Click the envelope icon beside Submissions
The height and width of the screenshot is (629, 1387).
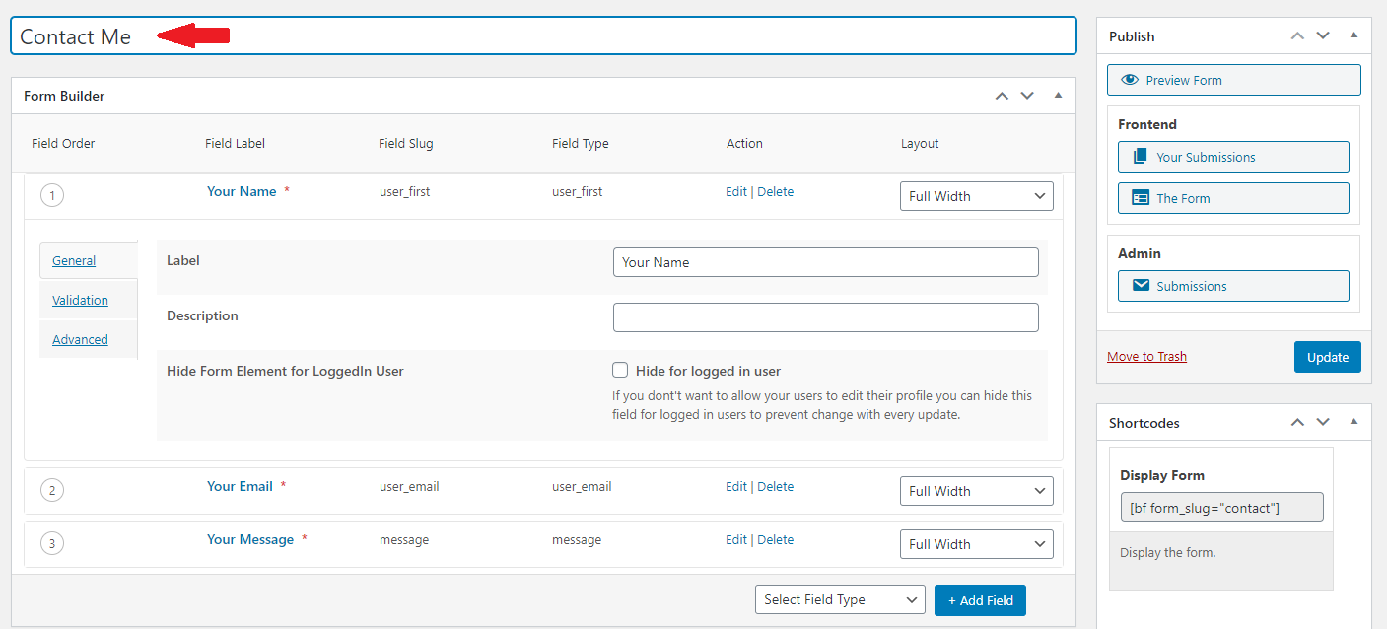click(x=1141, y=286)
